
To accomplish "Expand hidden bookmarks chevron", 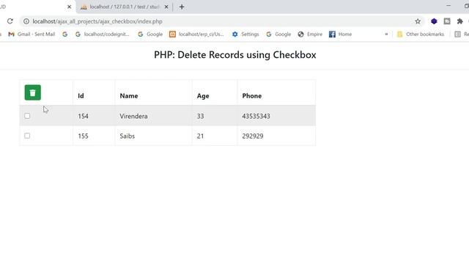I will pos(386,34).
